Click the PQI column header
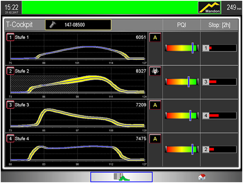The image size is (243, 183). pos(181,25)
